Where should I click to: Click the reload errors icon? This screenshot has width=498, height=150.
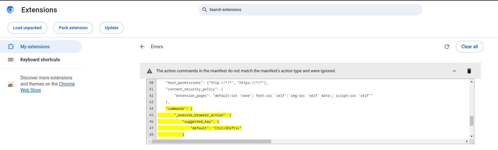pyautogui.click(x=447, y=47)
